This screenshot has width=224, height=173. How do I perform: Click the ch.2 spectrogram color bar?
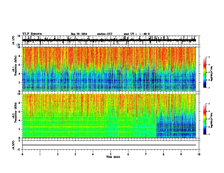[204, 119]
